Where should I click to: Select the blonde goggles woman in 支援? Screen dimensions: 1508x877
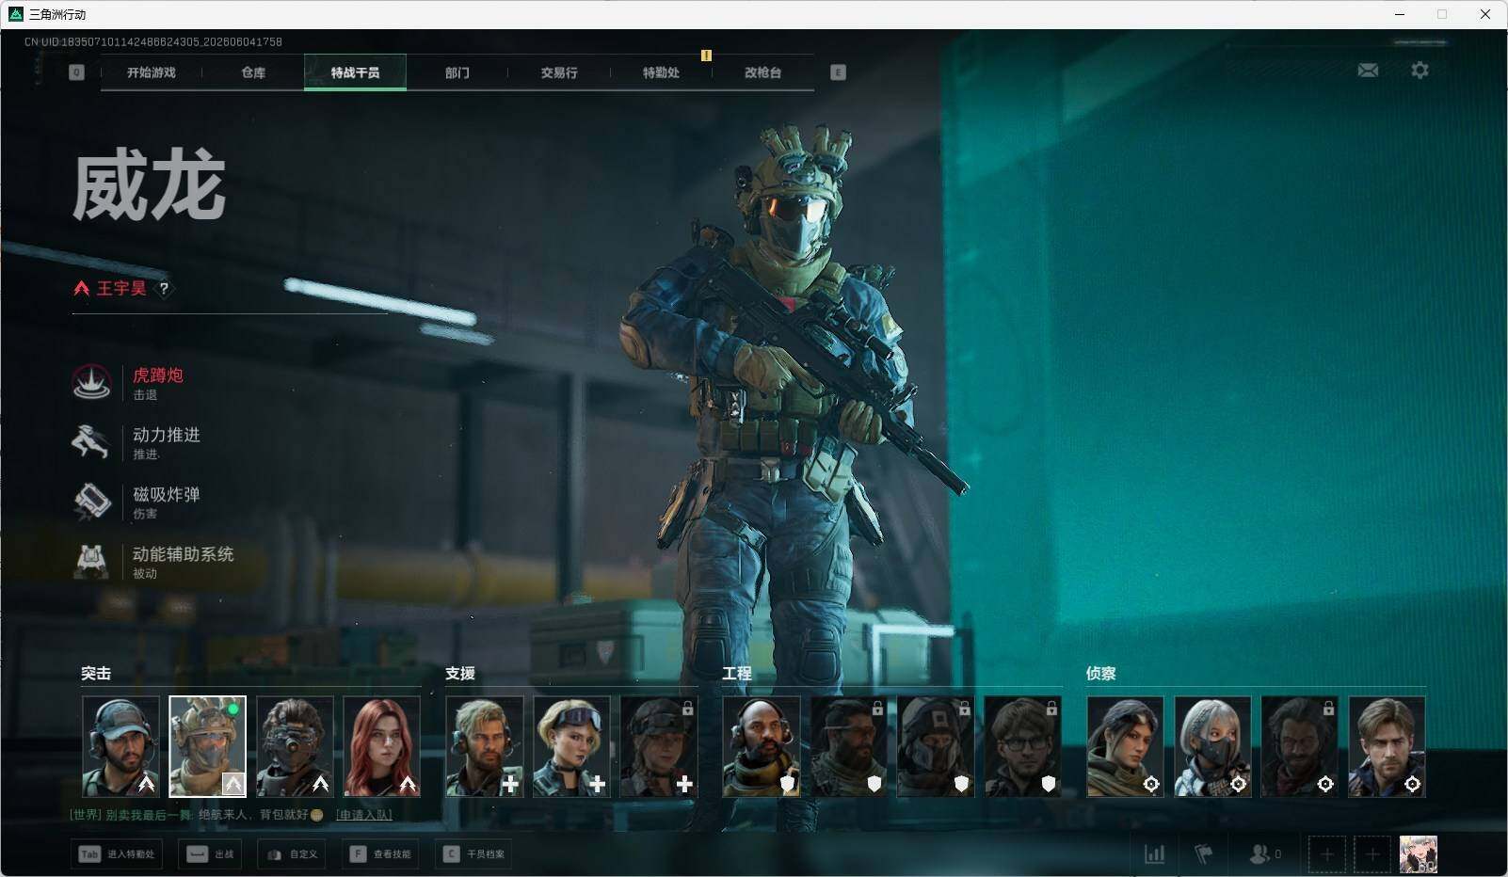[571, 747]
